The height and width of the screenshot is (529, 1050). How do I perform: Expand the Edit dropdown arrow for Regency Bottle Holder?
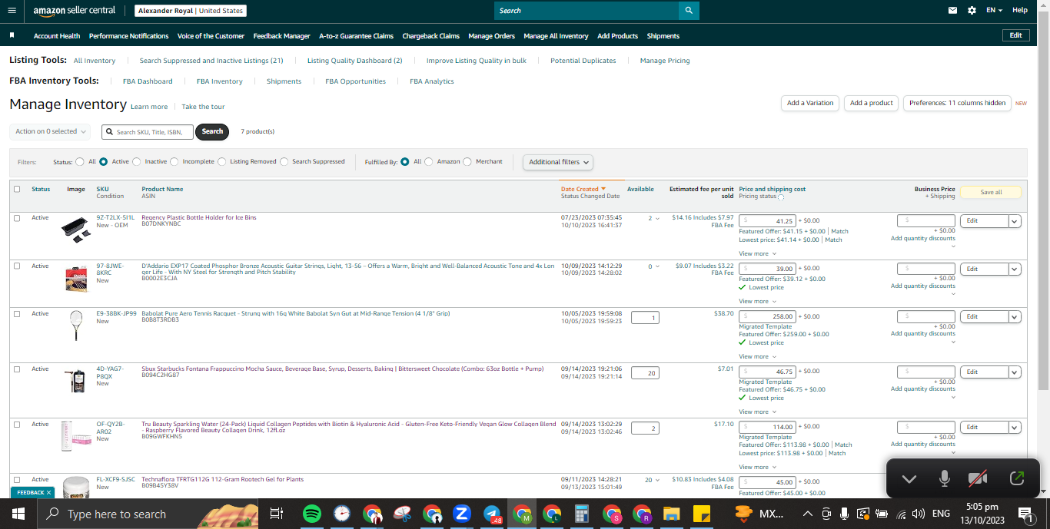1015,221
